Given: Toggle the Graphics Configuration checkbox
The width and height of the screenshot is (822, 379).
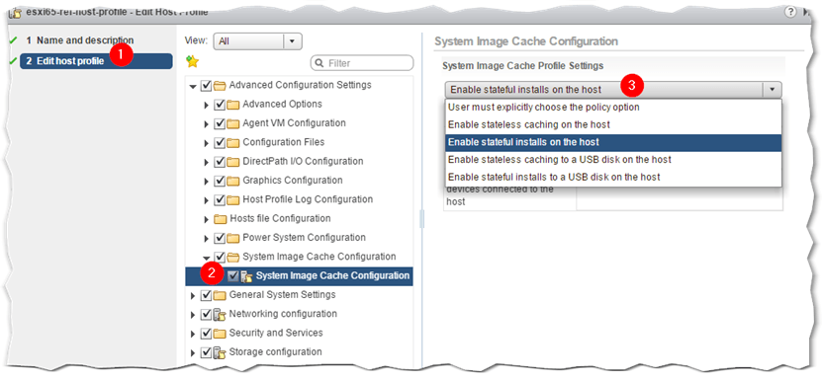Looking at the screenshot, I should (x=221, y=181).
